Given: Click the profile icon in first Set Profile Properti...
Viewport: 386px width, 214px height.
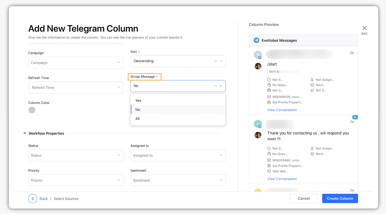Looking at the screenshot, I should point(269,102).
